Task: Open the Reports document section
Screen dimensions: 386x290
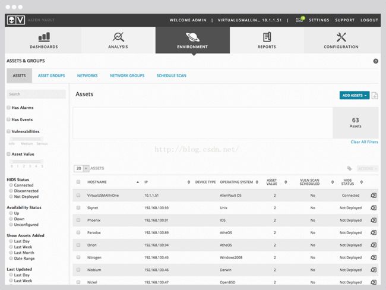Action: [267, 40]
